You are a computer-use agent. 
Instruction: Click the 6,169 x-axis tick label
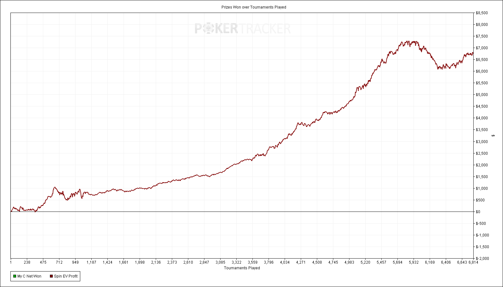click(x=430, y=262)
